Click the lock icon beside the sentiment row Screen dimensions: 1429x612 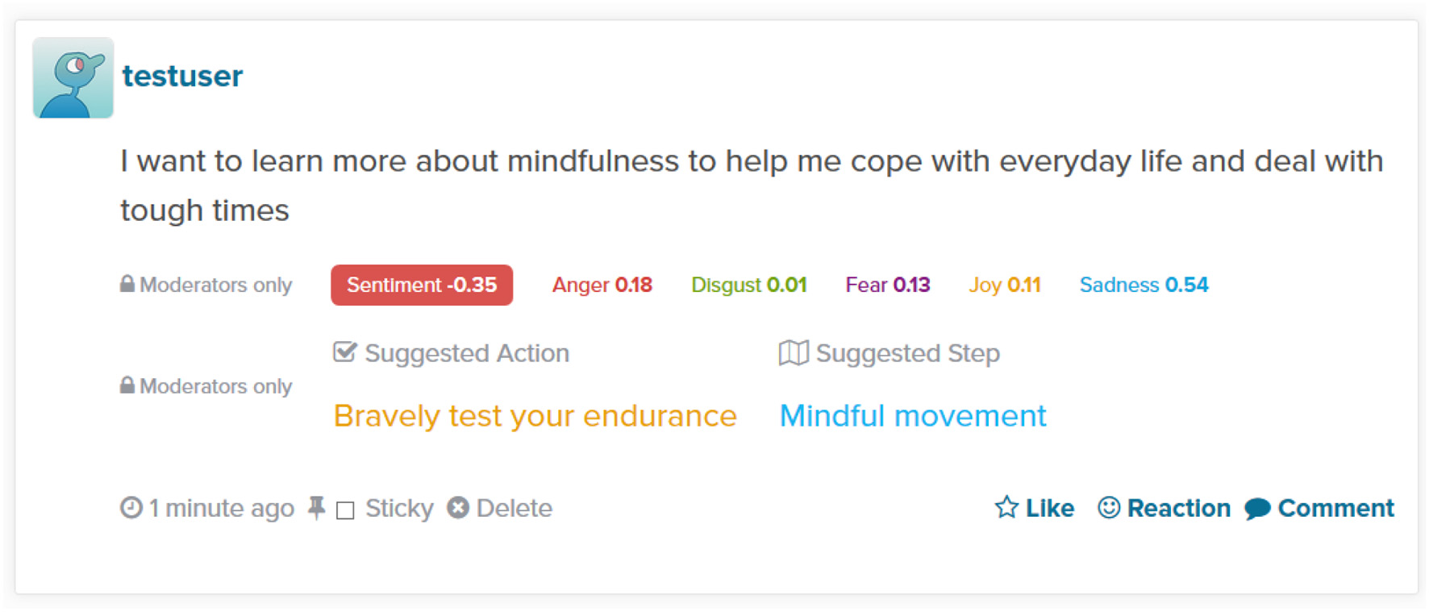pyautogui.click(x=127, y=284)
